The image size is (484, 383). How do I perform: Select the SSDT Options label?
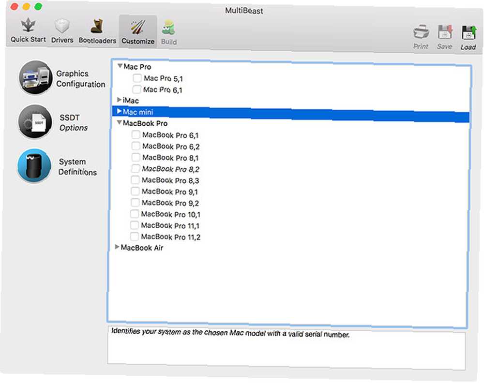[74, 123]
